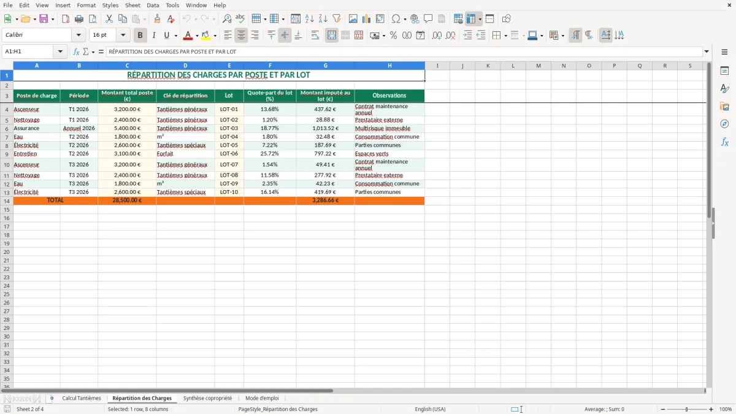
Task: Toggle Underline formatting
Action: [166, 36]
